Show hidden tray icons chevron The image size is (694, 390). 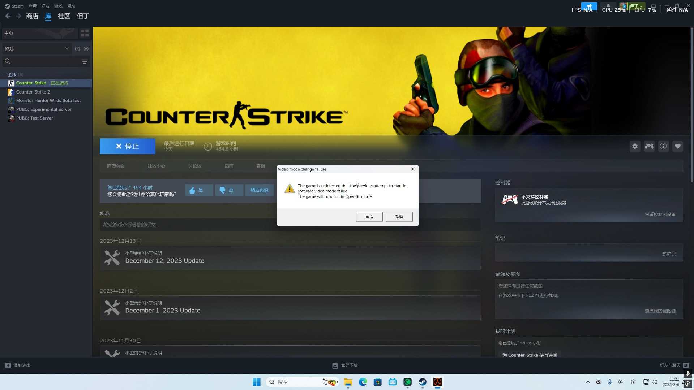pos(588,382)
